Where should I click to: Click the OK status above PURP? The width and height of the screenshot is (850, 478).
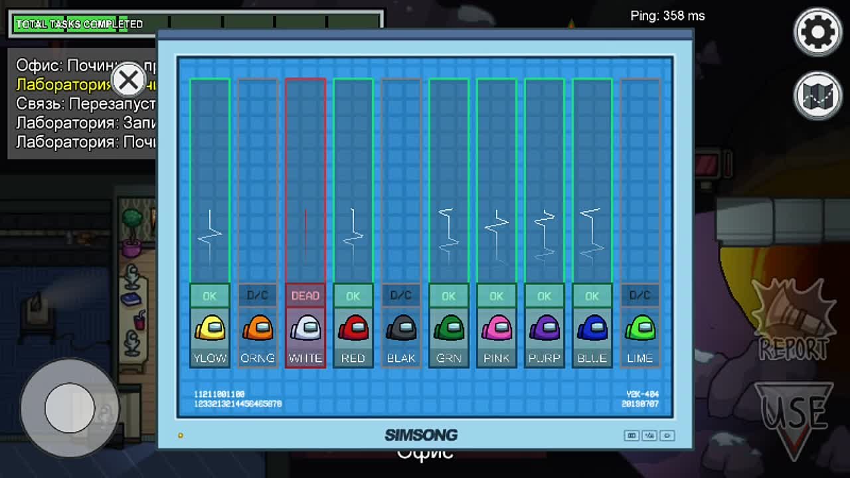(545, 296)
